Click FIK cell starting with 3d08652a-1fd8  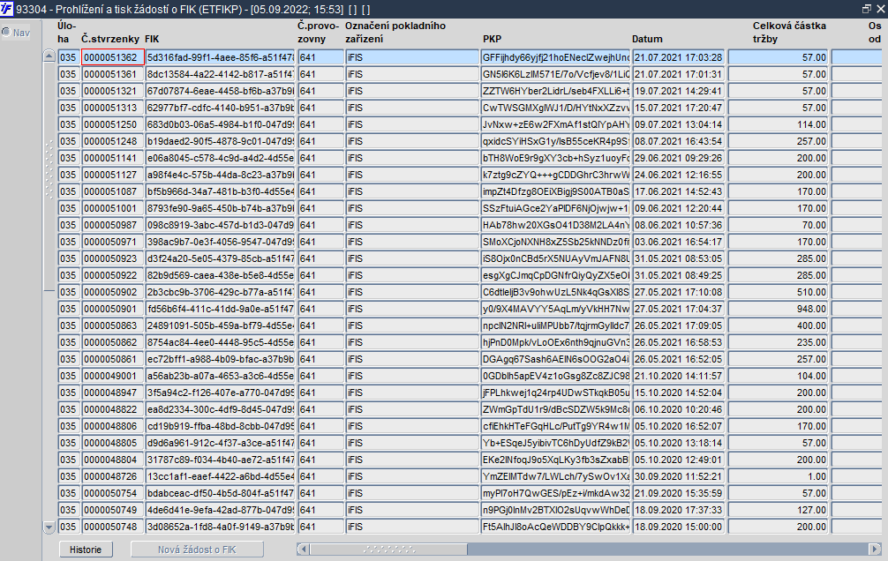pos(221,527)
